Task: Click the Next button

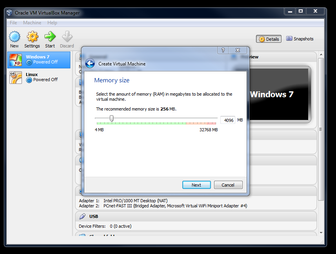Action: 196,185
